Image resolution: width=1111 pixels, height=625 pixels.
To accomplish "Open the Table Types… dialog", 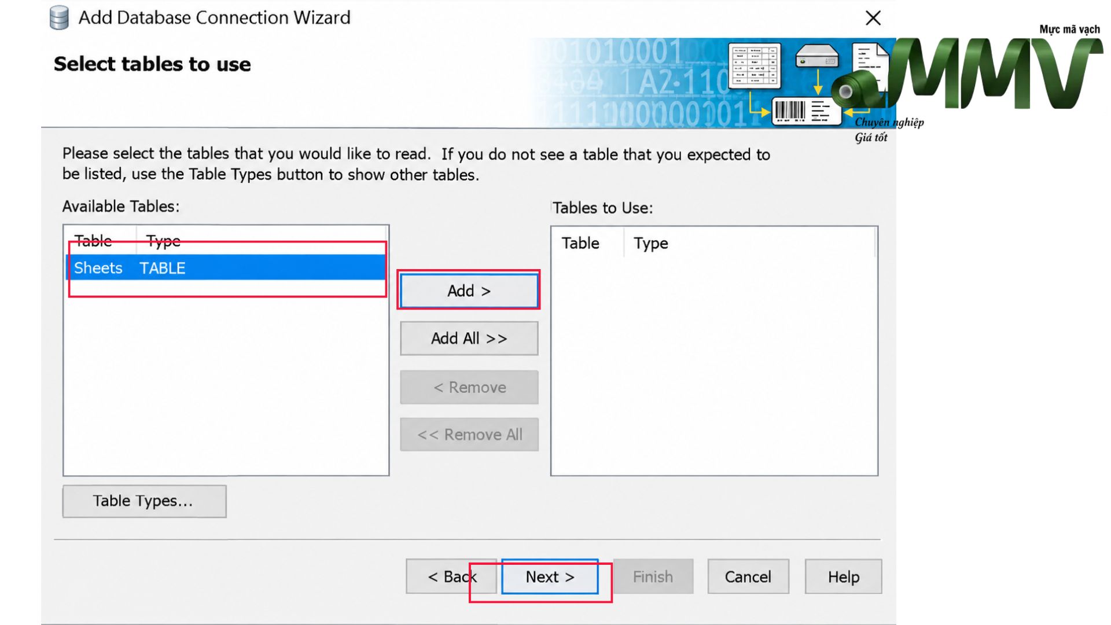I will 144,501.
